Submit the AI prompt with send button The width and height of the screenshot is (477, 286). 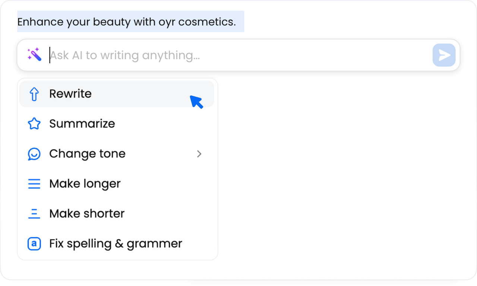[x=443, y=55]
